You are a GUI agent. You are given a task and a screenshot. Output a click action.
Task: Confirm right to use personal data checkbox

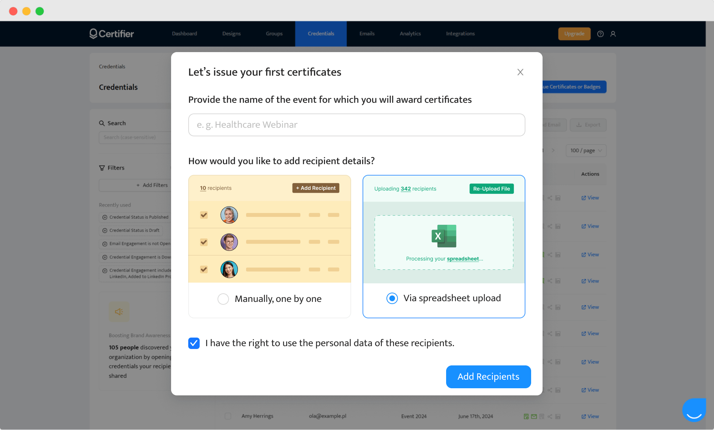[194, 343]
